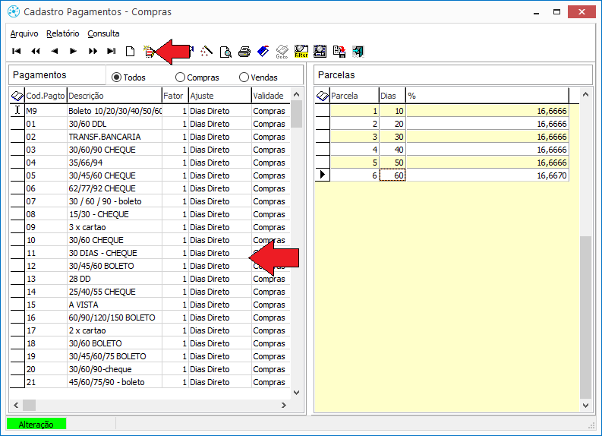Select the '3 x cartao' row
The height and width of the screenshot is (436, 602).
150,227
